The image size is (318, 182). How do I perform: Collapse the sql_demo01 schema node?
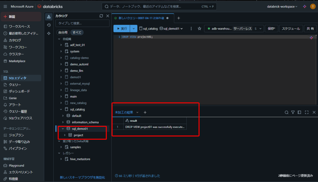[63, 129]
